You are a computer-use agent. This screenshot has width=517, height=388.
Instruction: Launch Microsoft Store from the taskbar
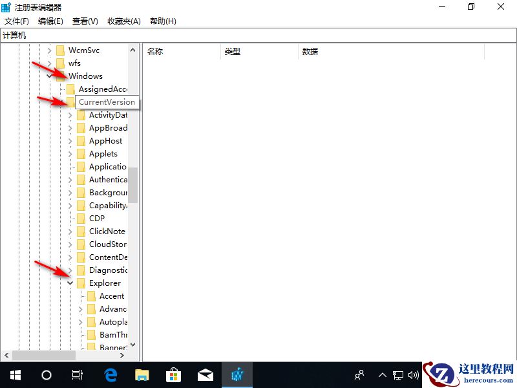[x=173, y=374]
